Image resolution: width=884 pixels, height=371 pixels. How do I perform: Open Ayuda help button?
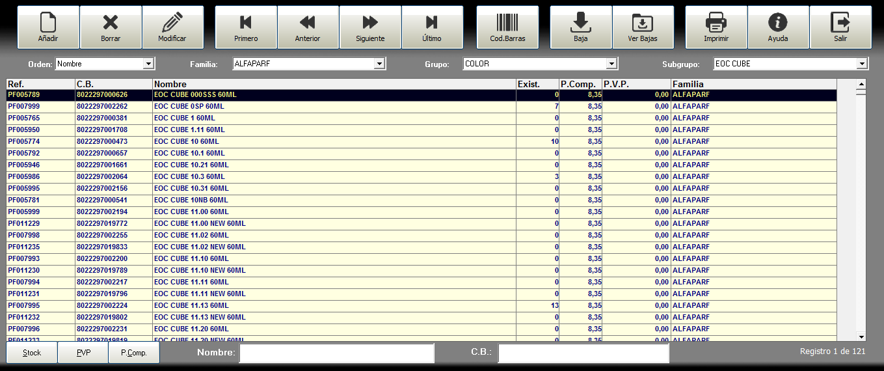pyautogui.click(x=778, y=27)
